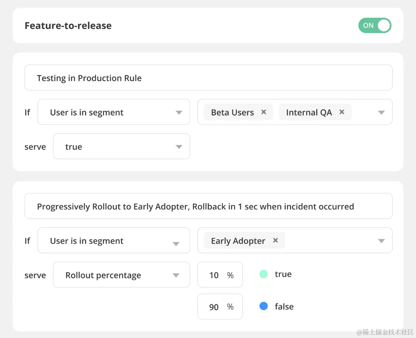
Task: Click the green true variation color dot
Action: [264, 274]
